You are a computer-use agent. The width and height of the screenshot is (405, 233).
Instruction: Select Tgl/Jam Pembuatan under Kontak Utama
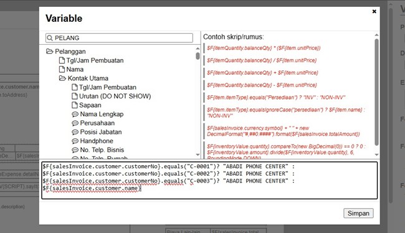(107, 87)
